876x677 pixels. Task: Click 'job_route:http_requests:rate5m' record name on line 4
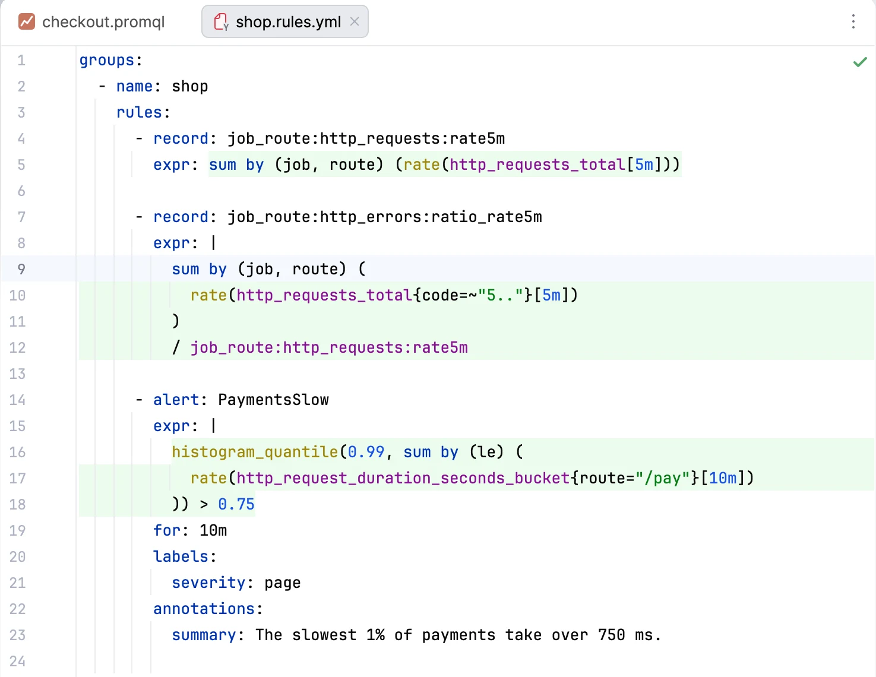tap(366, 138)
